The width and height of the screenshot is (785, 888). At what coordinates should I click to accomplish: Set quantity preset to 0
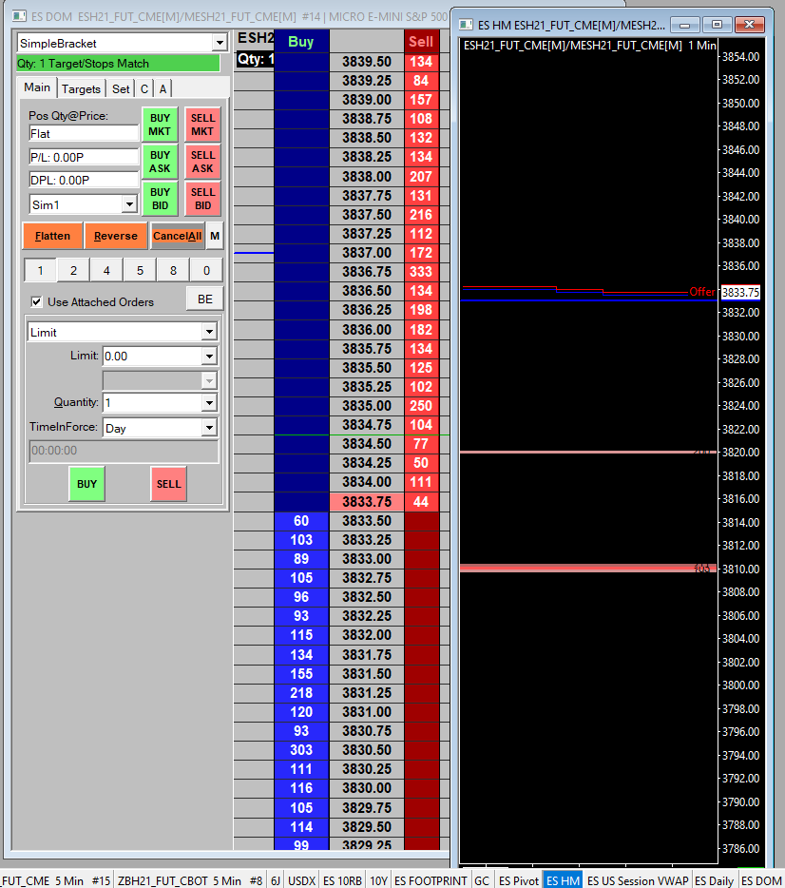[206, 271]
